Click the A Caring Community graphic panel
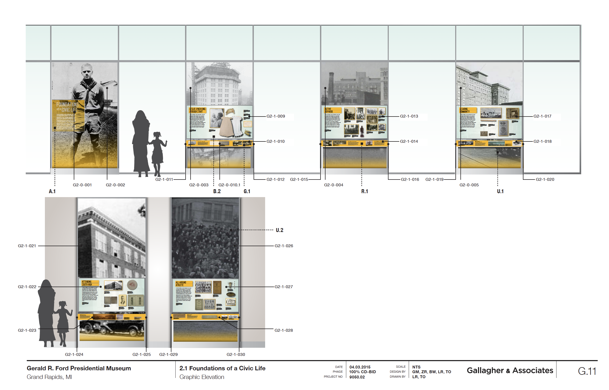 coord(489,122)
